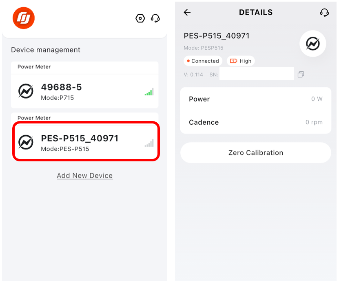Select the Cadence reading row
339x284 pixels.
[255, 122]
